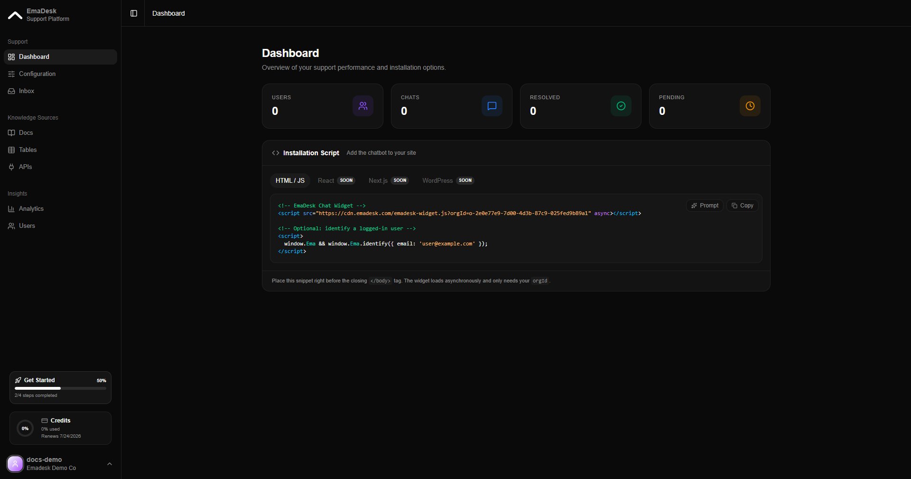The image size is (911, 479).
Task: Click "2/4 steps completed" text
Action: click(36, 395)
